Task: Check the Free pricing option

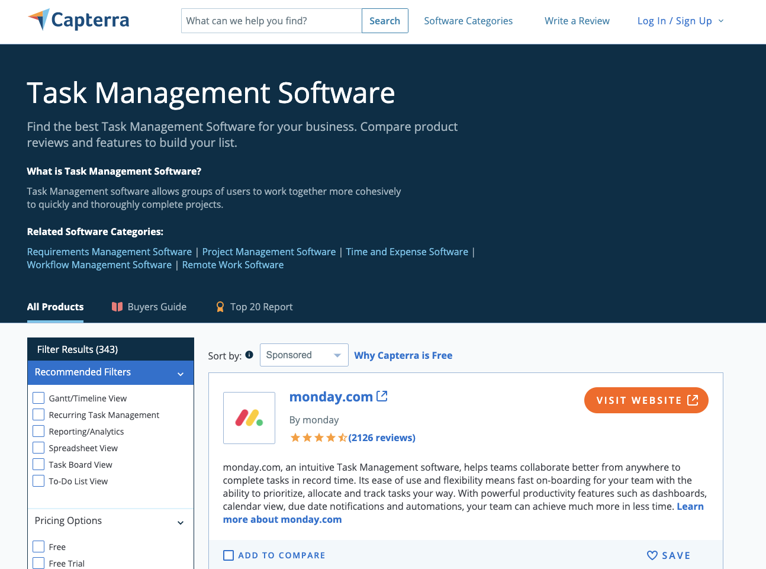Action: click(x=38, y=547)
